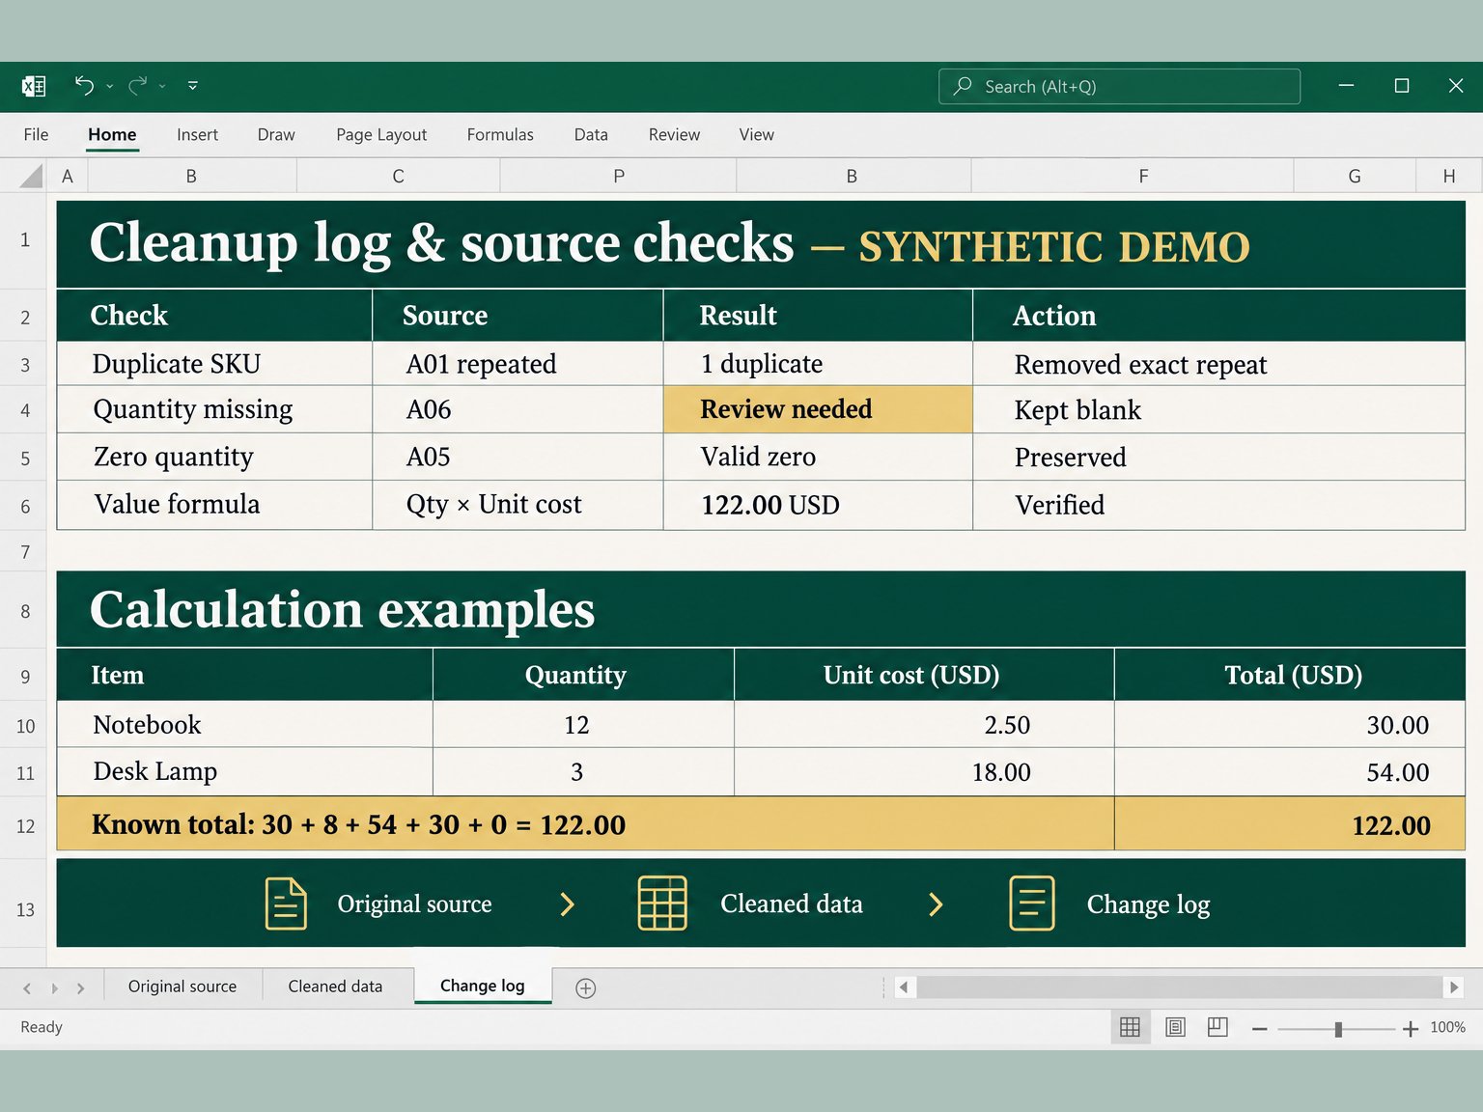Click the 'Qty × Unit cost' cell
The height and width of the screenshot is (1112, 1483).
(x=518, y=505)
